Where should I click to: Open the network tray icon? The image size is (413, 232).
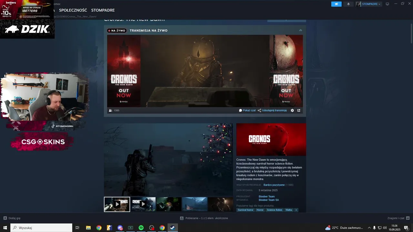[x=379, y=228]
